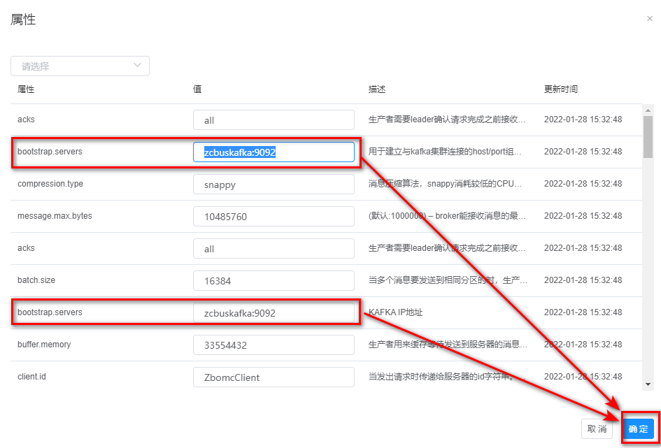Click the vertical scrollbar thumb
The image size is (661, 448).
click(x=648, y=136)
